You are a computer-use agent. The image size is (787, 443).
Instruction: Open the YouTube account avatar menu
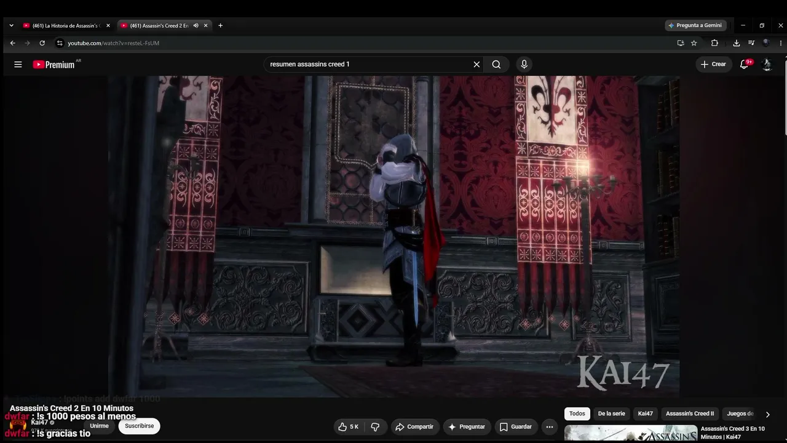coord(767,64)
